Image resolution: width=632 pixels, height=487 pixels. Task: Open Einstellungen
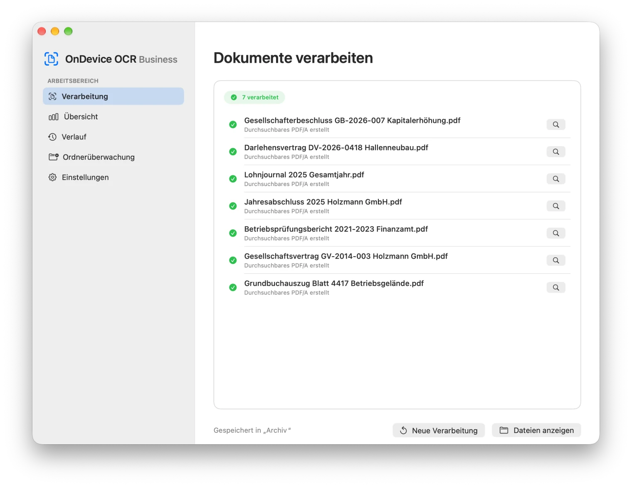click(x=114, y=177)
